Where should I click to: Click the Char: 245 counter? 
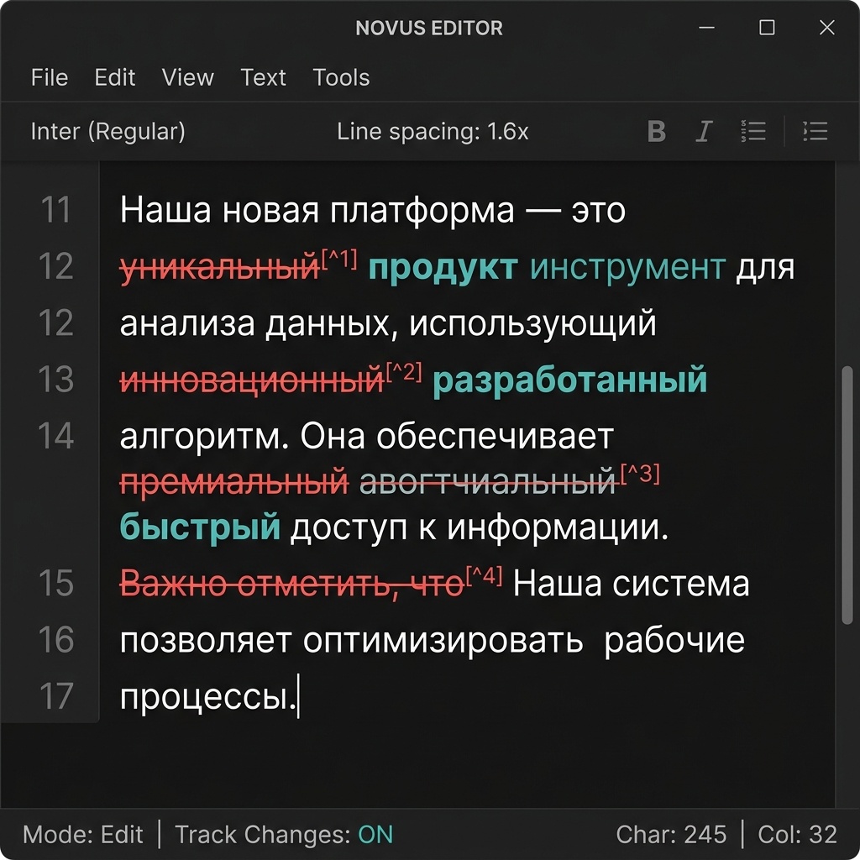pyautogui.click(x=671, y=835)
